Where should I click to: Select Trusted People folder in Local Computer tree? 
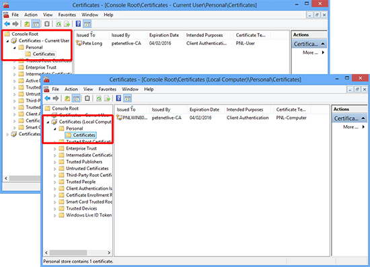coord(77,182)
